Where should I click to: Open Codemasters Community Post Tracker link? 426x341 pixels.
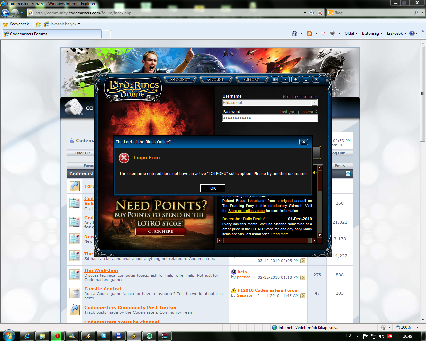coord(130,308)
